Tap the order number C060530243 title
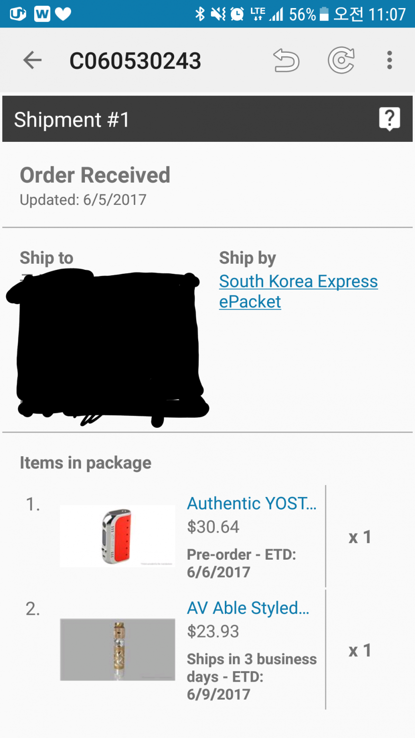Image resolution: width=415 pixels, height=738 pixels. click(x=135, y=61)
